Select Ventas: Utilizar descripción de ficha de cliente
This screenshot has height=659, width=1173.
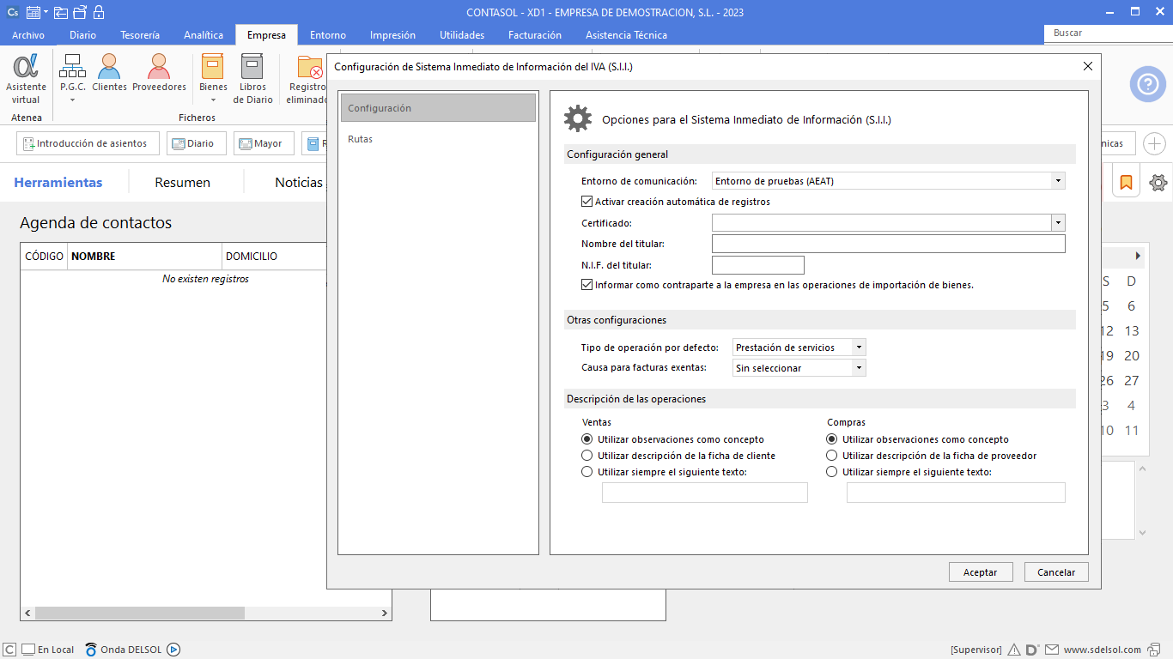click(587, 456)
